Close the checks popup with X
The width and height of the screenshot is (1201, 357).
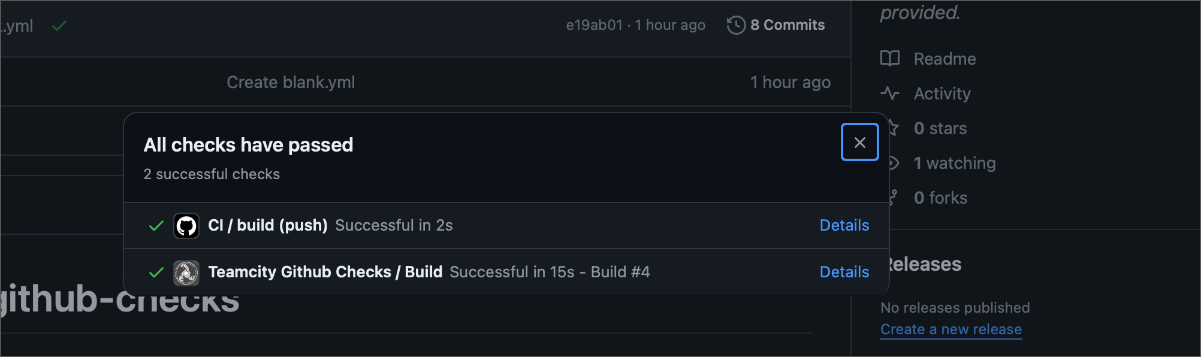pos(859,142)
